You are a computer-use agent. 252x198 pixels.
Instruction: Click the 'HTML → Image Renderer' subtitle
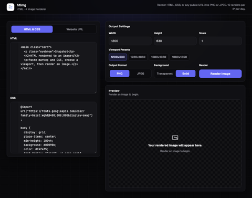tap(31, 9)
